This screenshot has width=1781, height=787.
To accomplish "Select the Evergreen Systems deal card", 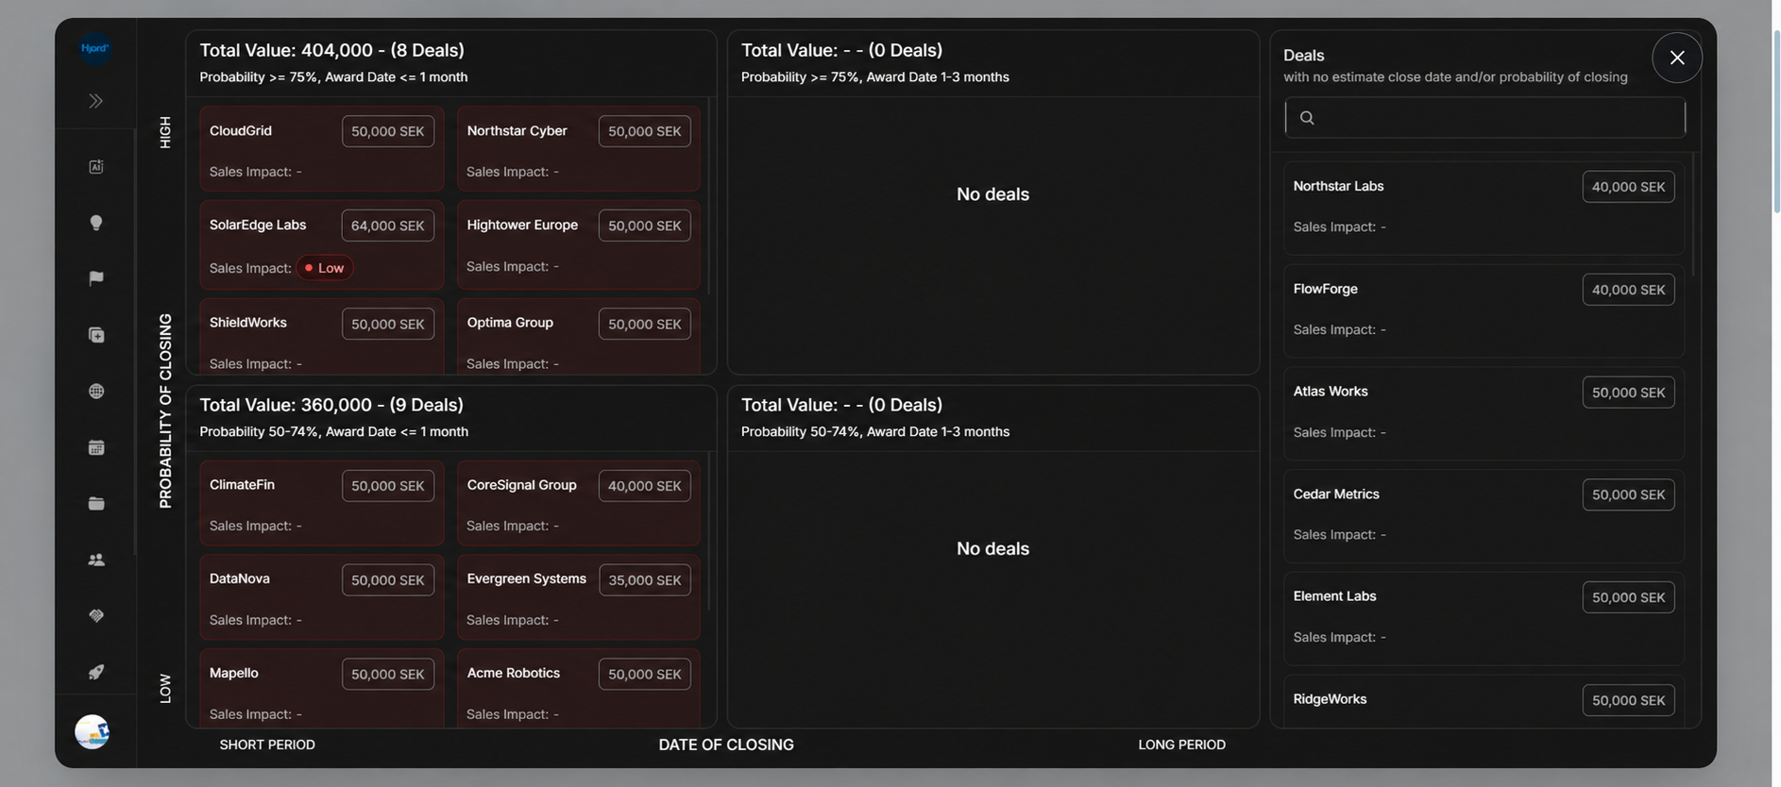I will [x=579, y=597].
